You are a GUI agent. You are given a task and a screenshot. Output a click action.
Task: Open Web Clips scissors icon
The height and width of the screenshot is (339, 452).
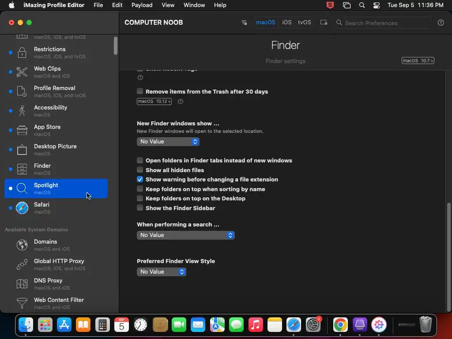click(22, 72)
